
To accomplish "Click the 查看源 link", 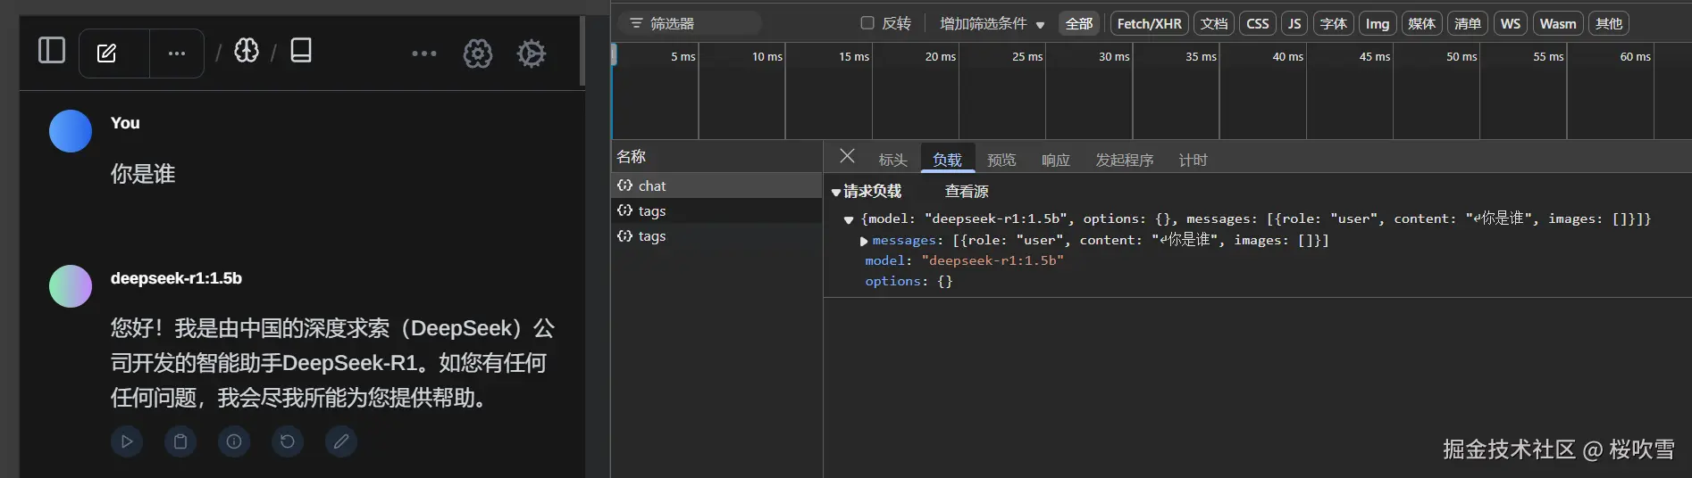I will pos(967,191).
